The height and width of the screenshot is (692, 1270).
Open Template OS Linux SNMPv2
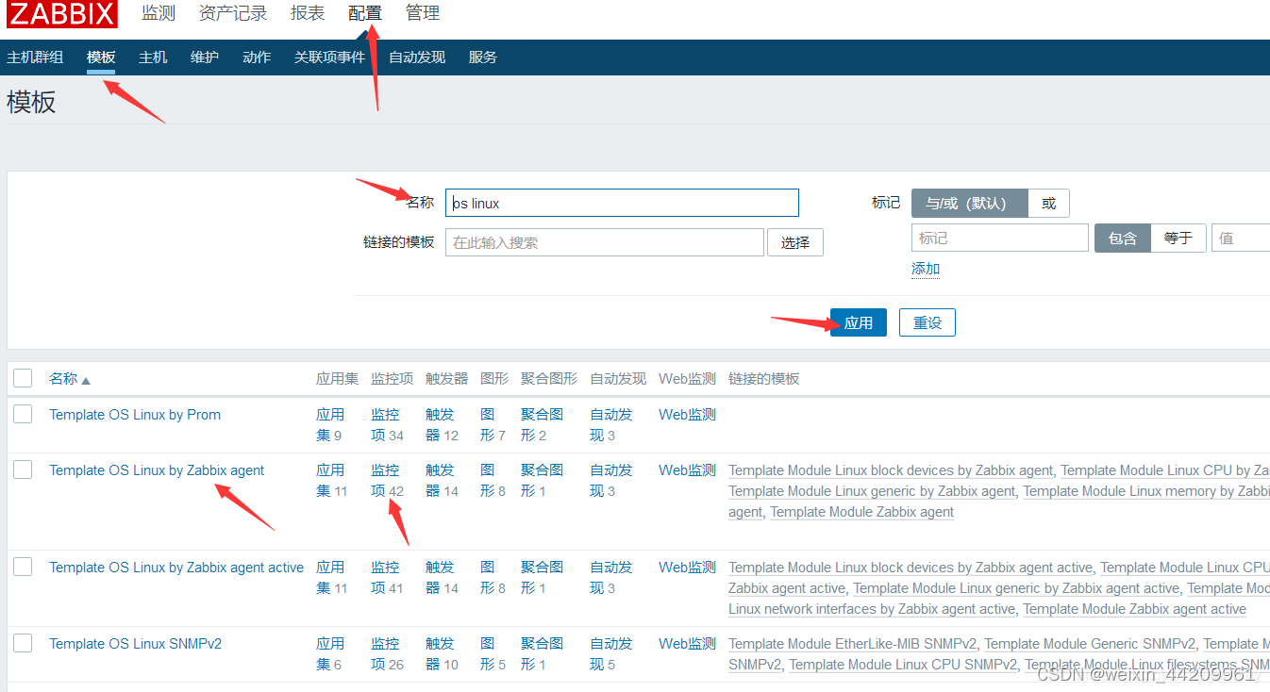click(x=135, y=644)
